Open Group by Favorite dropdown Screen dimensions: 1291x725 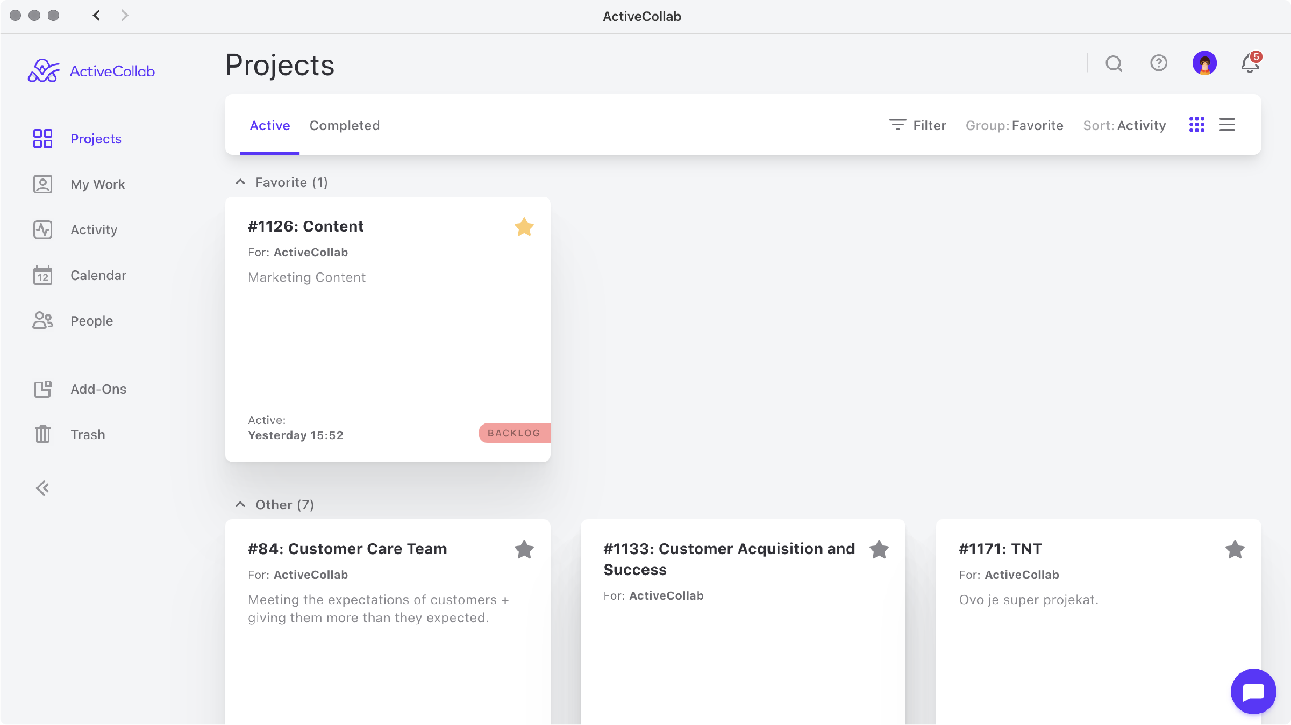1014,125
